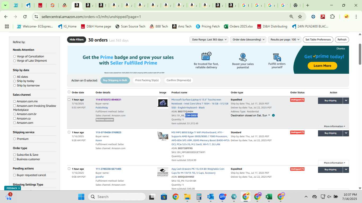Enable Business customer order type
The image size is (362, 203).
15,159
